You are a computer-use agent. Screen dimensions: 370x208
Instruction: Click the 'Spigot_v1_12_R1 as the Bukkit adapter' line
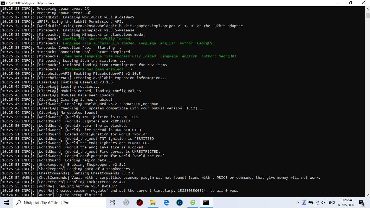(x=121, y=26)
